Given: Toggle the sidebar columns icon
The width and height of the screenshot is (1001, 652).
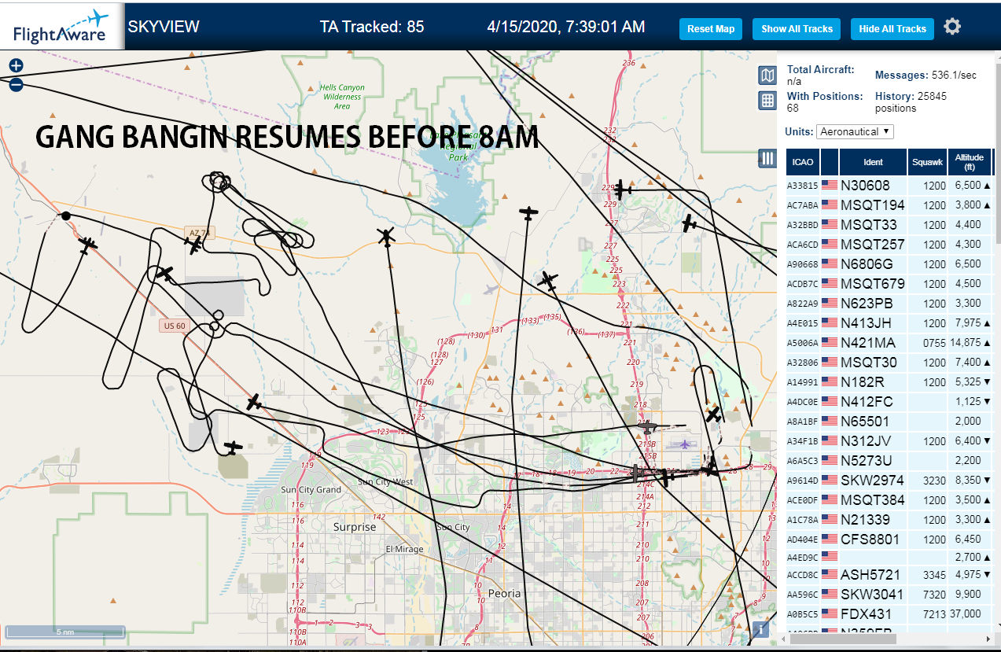Looking at the screenshot, I should coord(767,158).
